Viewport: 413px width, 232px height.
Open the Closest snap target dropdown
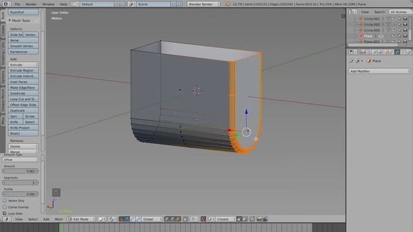pos(226,219)
